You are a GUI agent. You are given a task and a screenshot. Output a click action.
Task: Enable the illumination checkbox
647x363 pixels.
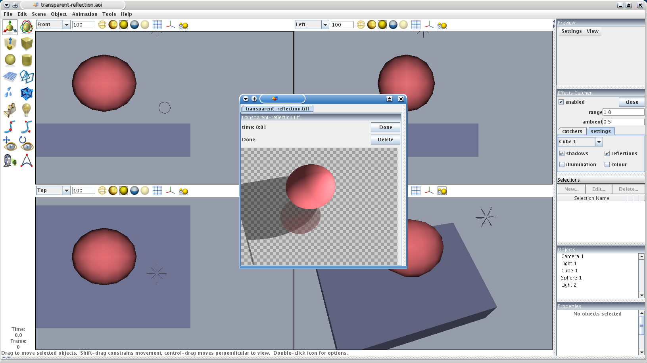pyautogui.click(x=562, y=165)
